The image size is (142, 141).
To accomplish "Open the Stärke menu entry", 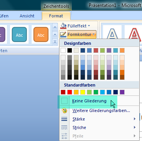I will (100, 119).
